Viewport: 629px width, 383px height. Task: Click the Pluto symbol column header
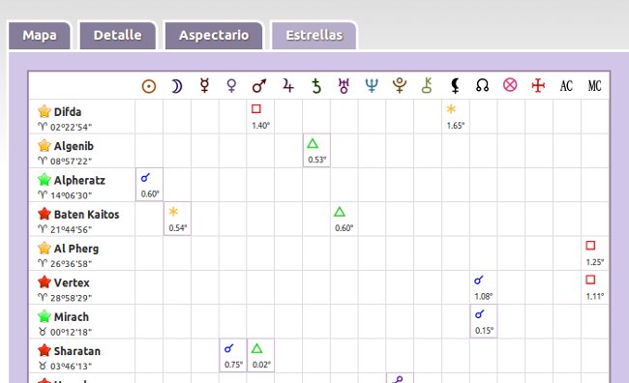400,86
